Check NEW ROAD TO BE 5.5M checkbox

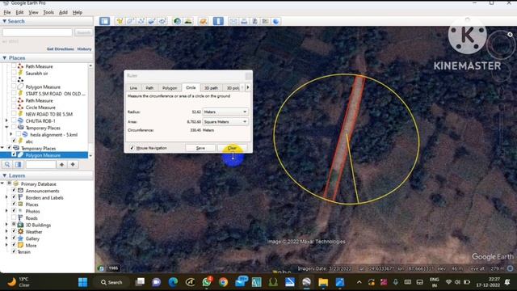tap(14, 114)
